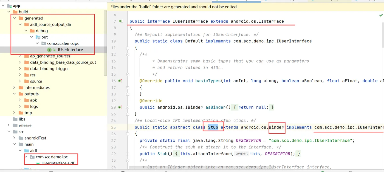384x172 pixels.
Task: Collapse the main folder chevron
Action: (x=14, y=144)
